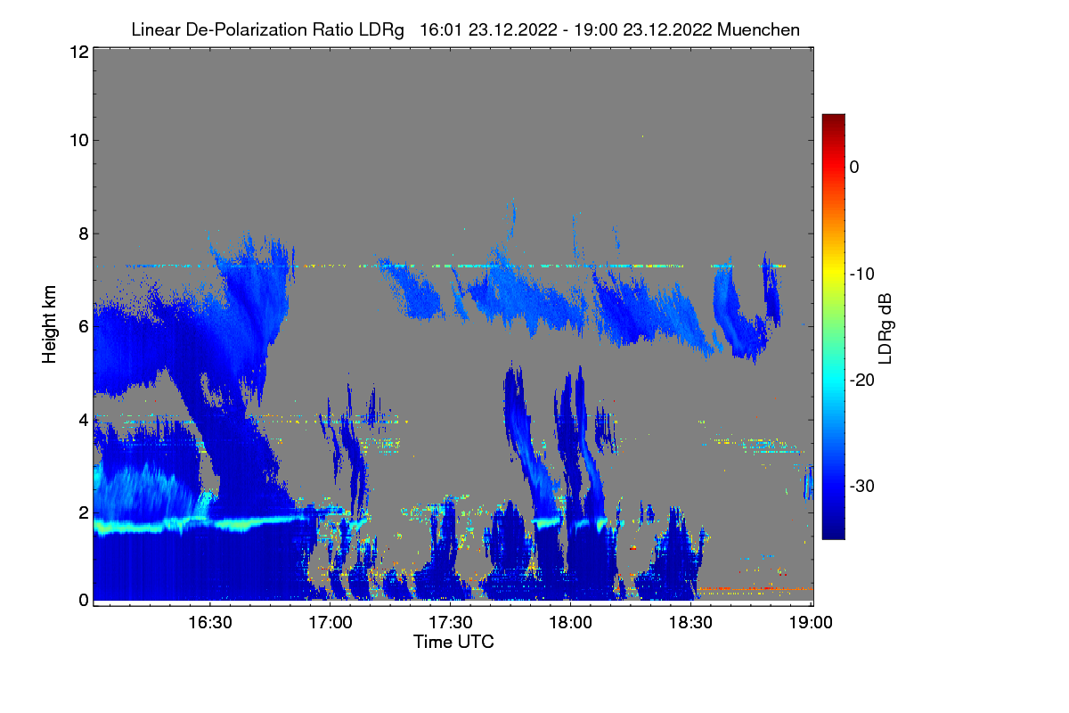Viewport: 1069px width, 713px height.
Task: Click the dark red top of colorbar
Action: tap(833, 121)
